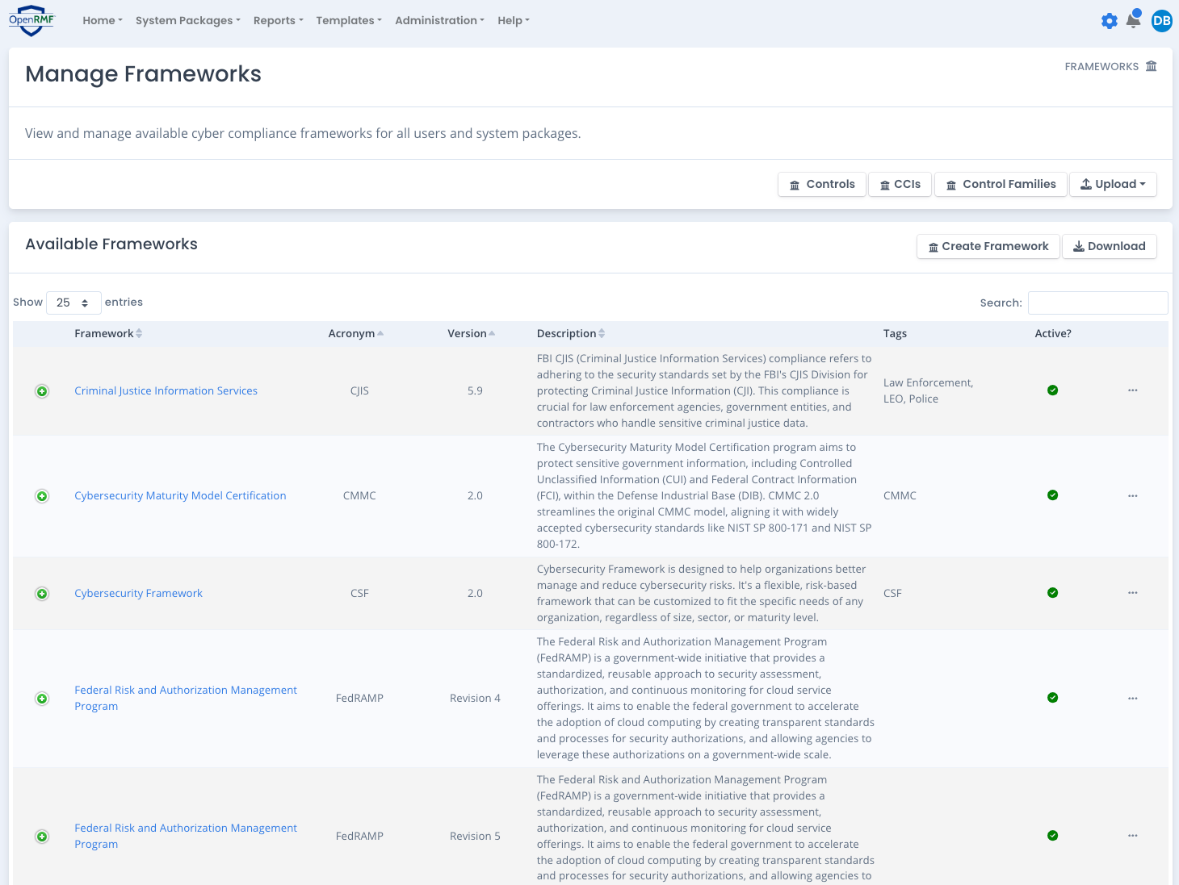Open the actions ellipsis for CJIS row

(x=1133, y=390)
